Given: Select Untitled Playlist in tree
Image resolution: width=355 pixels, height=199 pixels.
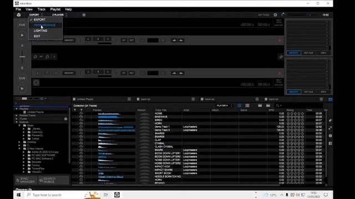Looking at the screenshot, I should 35,112.
